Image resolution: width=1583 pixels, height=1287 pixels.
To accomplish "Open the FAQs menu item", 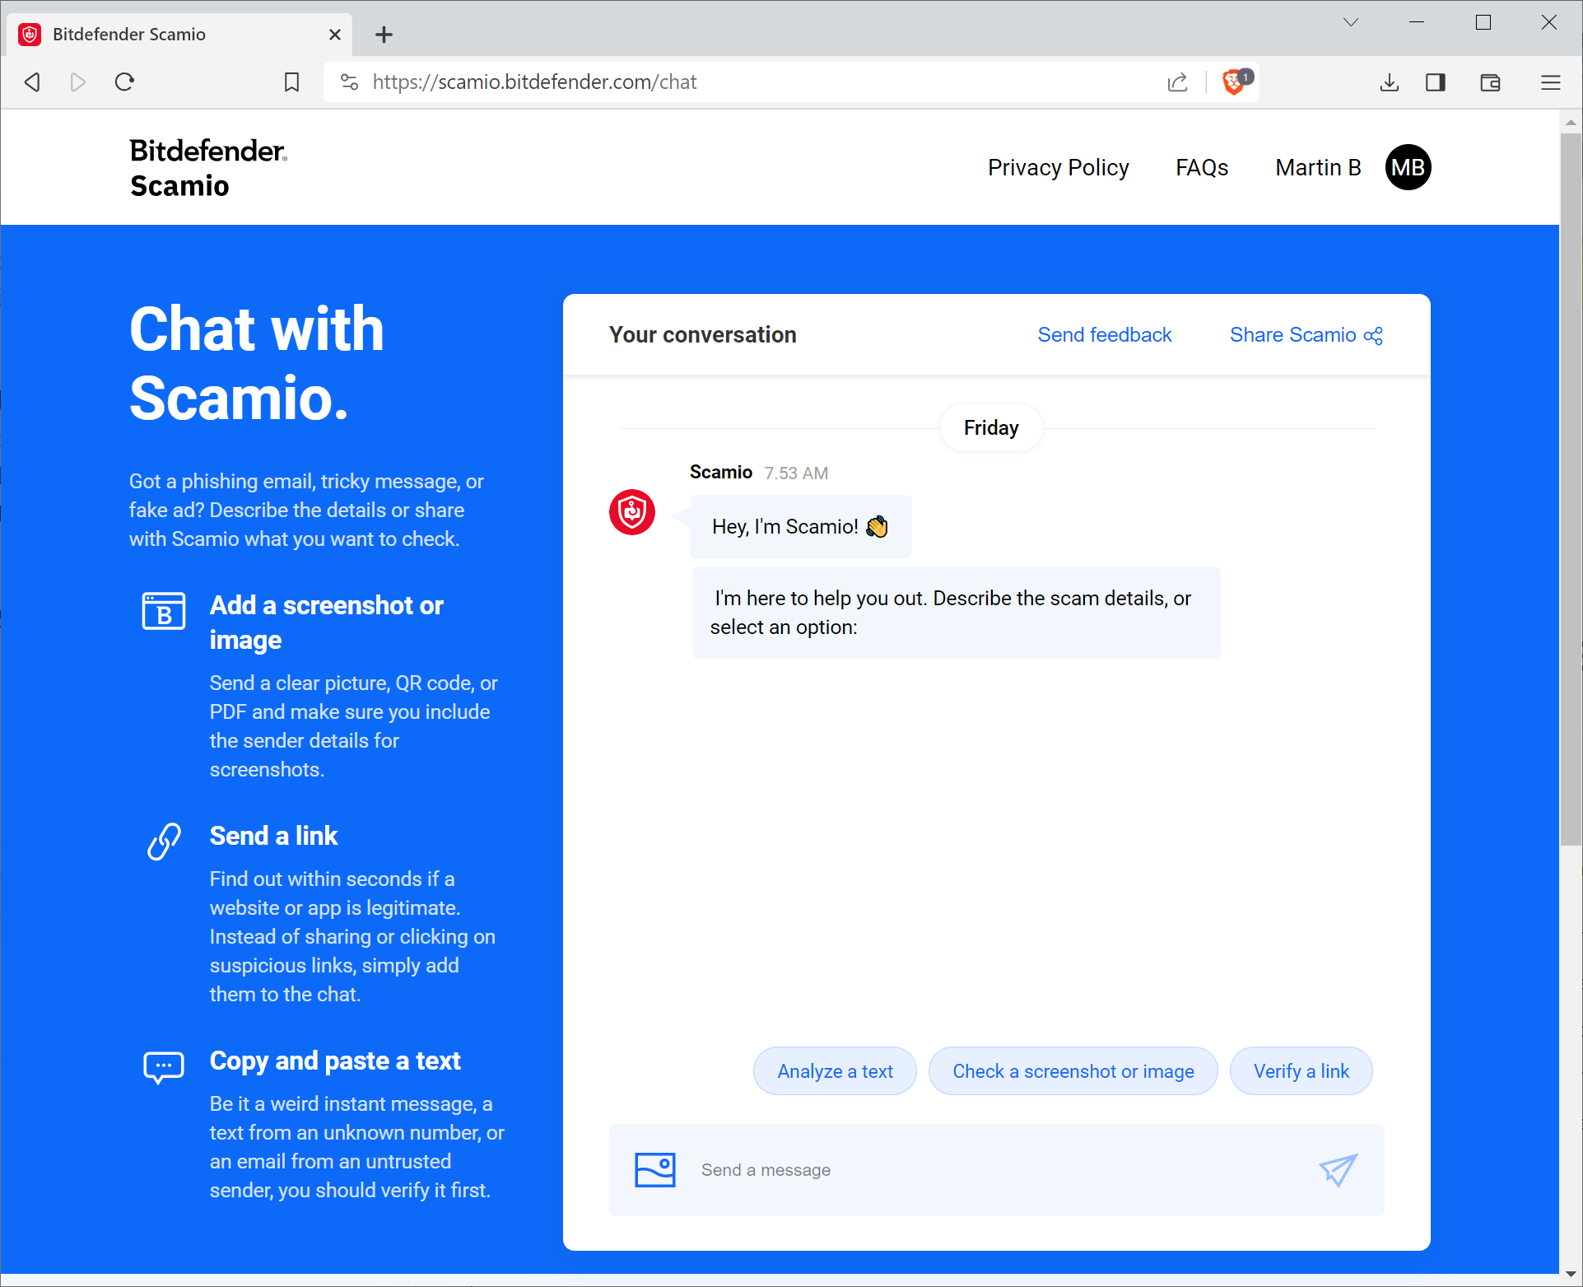I will 1203,167.
